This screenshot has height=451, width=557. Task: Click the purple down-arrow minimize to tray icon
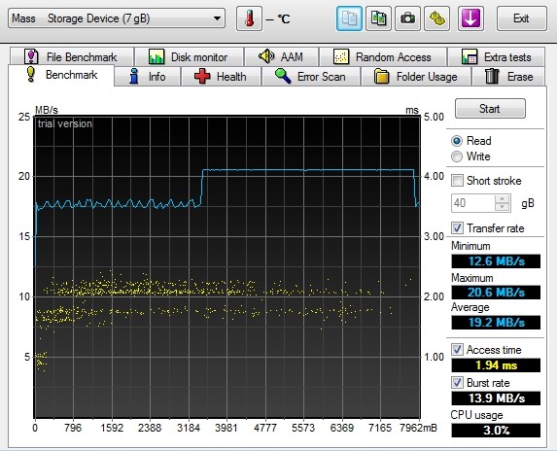coord(470,18)
